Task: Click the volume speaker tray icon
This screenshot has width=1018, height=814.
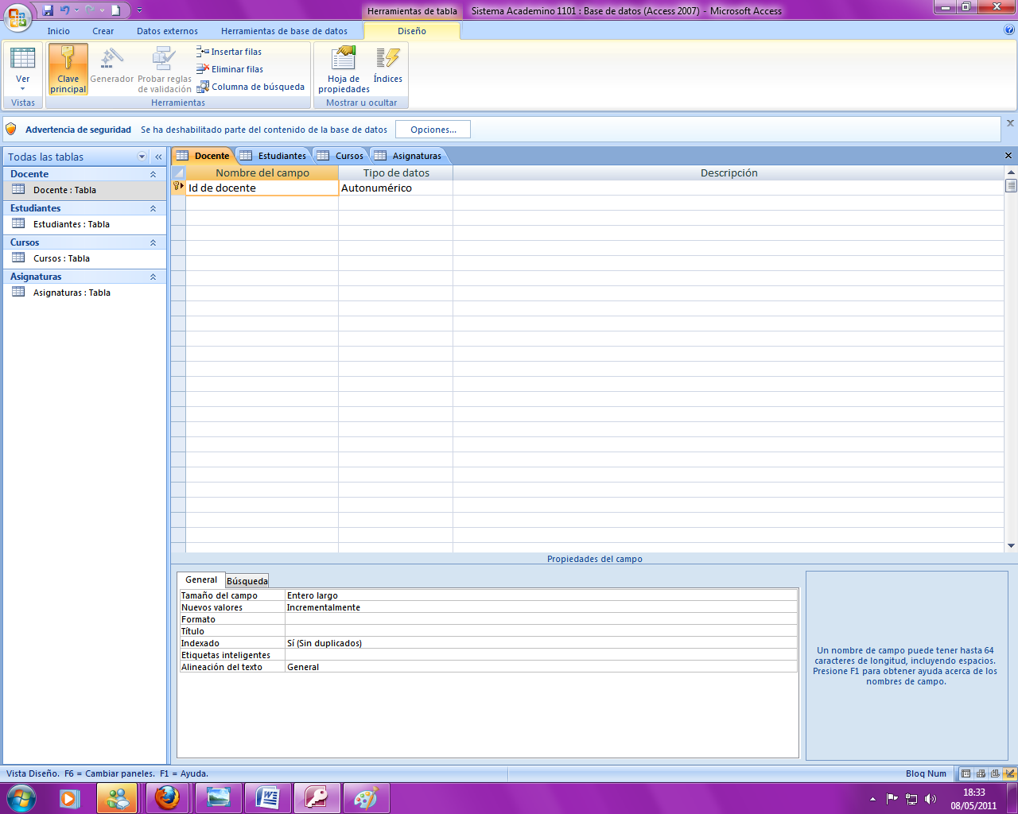Action: (x=931, y=799)
